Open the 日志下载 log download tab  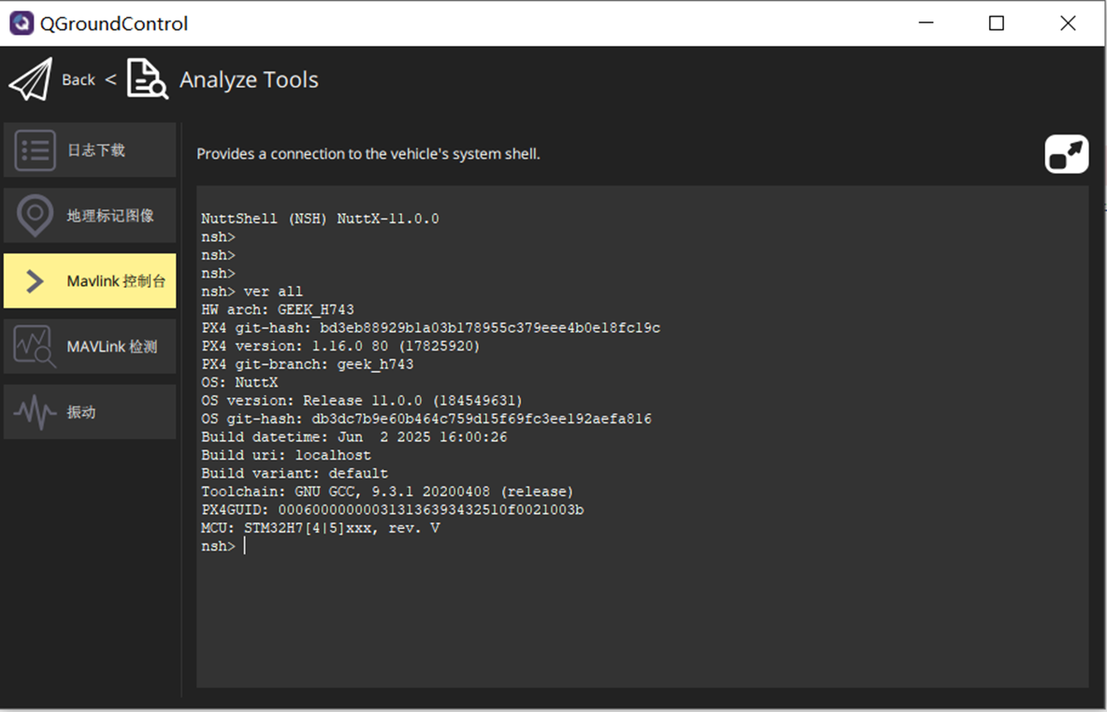pos(90,150)
